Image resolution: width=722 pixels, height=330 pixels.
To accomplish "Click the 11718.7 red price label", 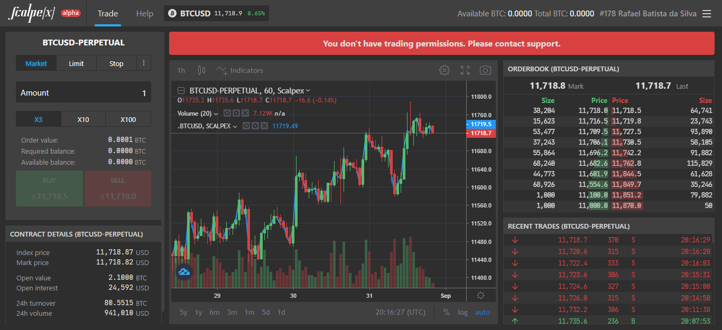I will tap(481, 134).
